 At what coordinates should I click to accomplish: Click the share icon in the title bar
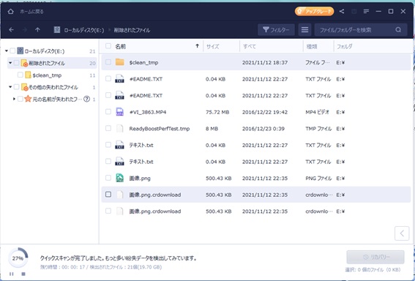342,12
